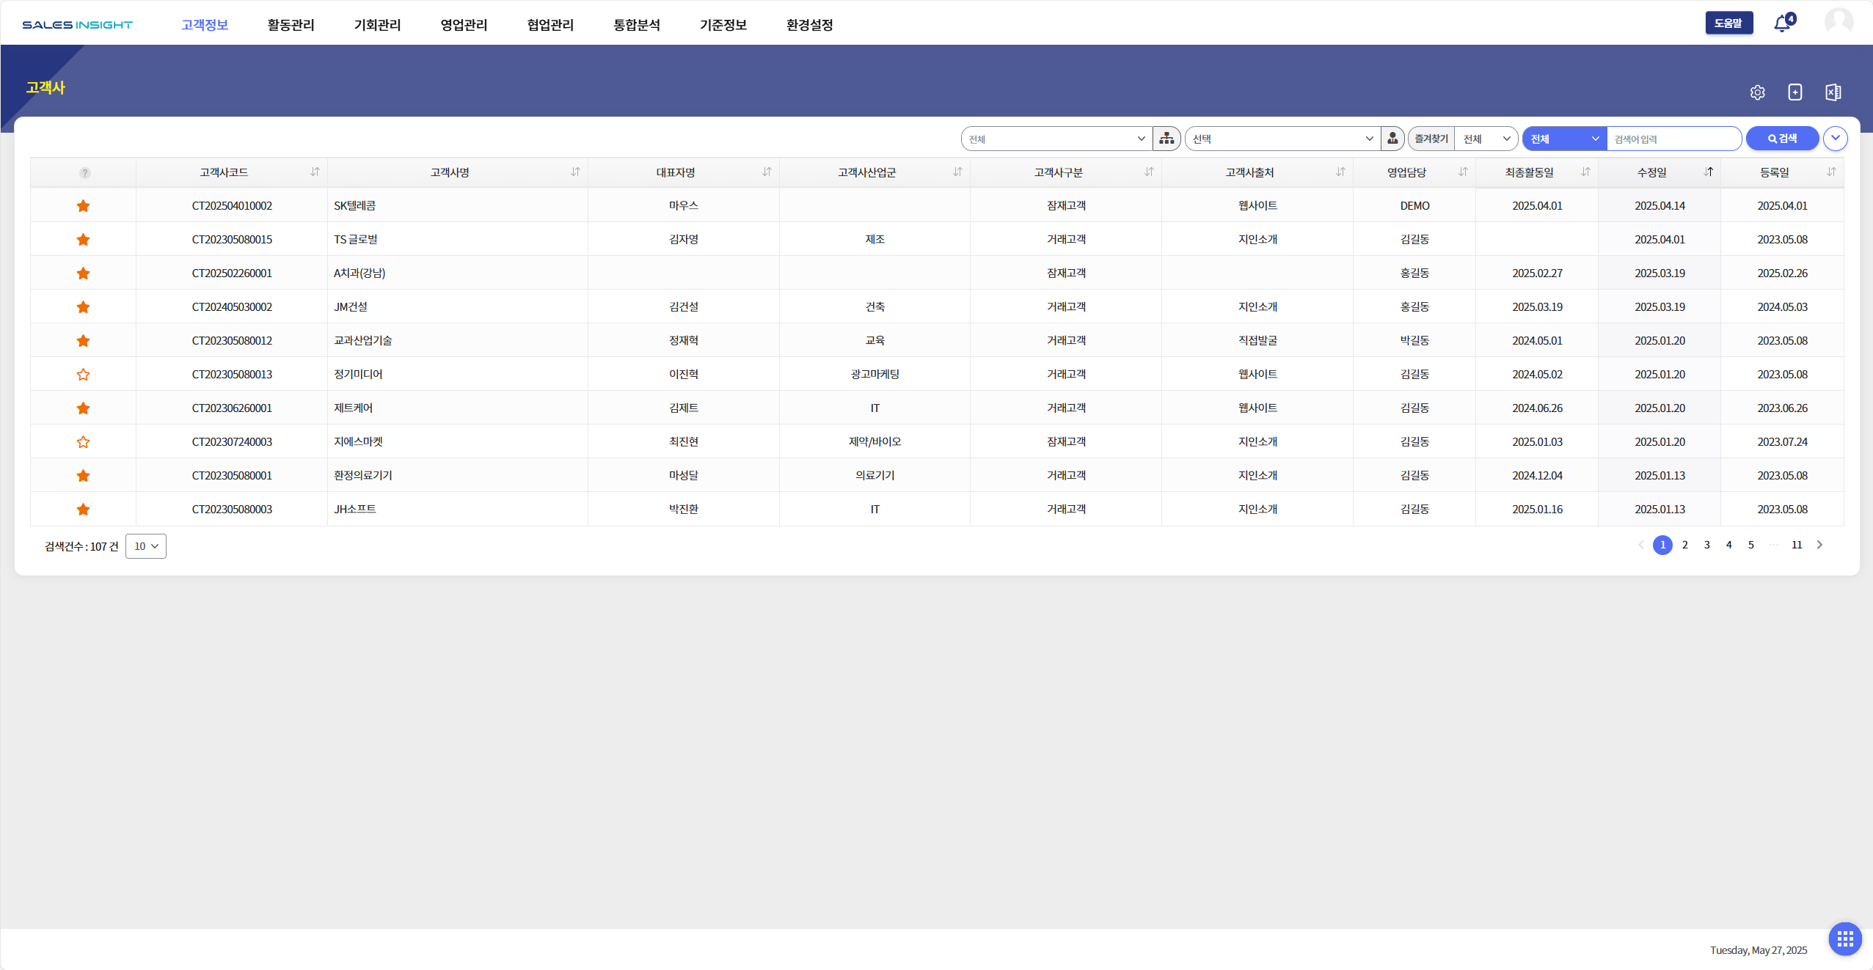Screen dimensions: 1873x970
Task: Toggle favorite star for JM건설
Action: tap(83, 307)
